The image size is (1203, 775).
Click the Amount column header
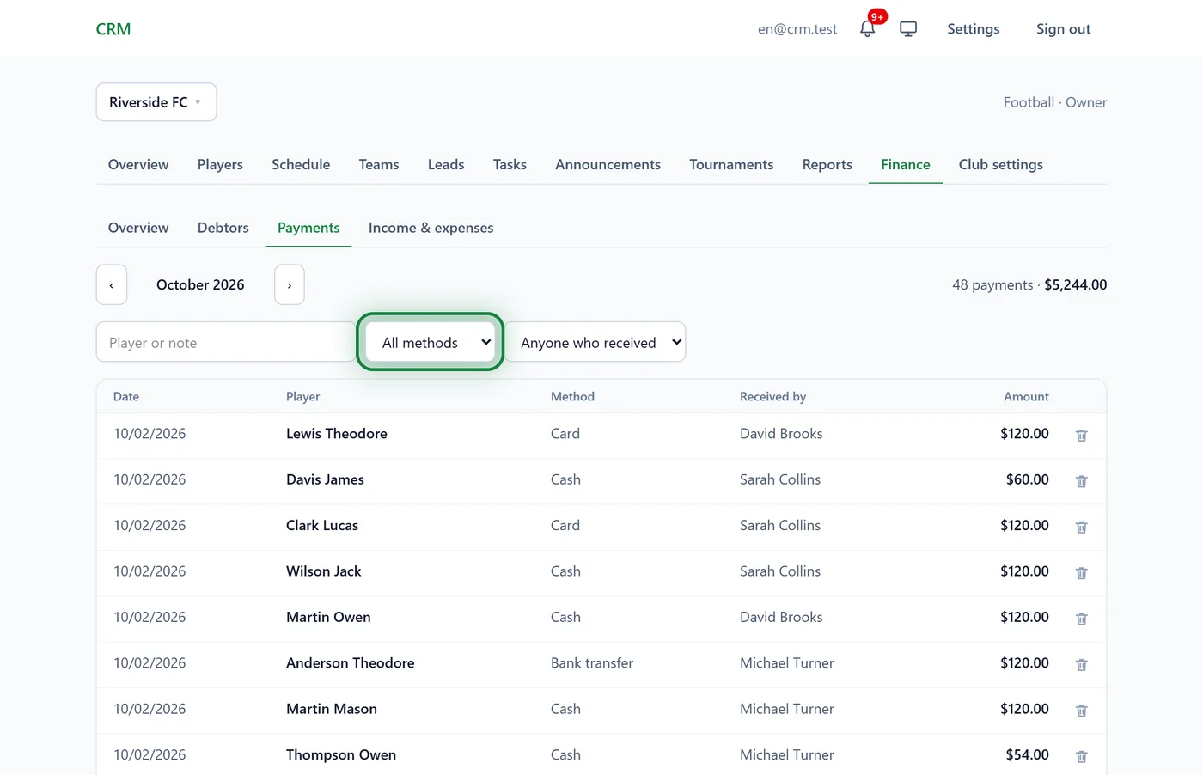[1026, 396]
